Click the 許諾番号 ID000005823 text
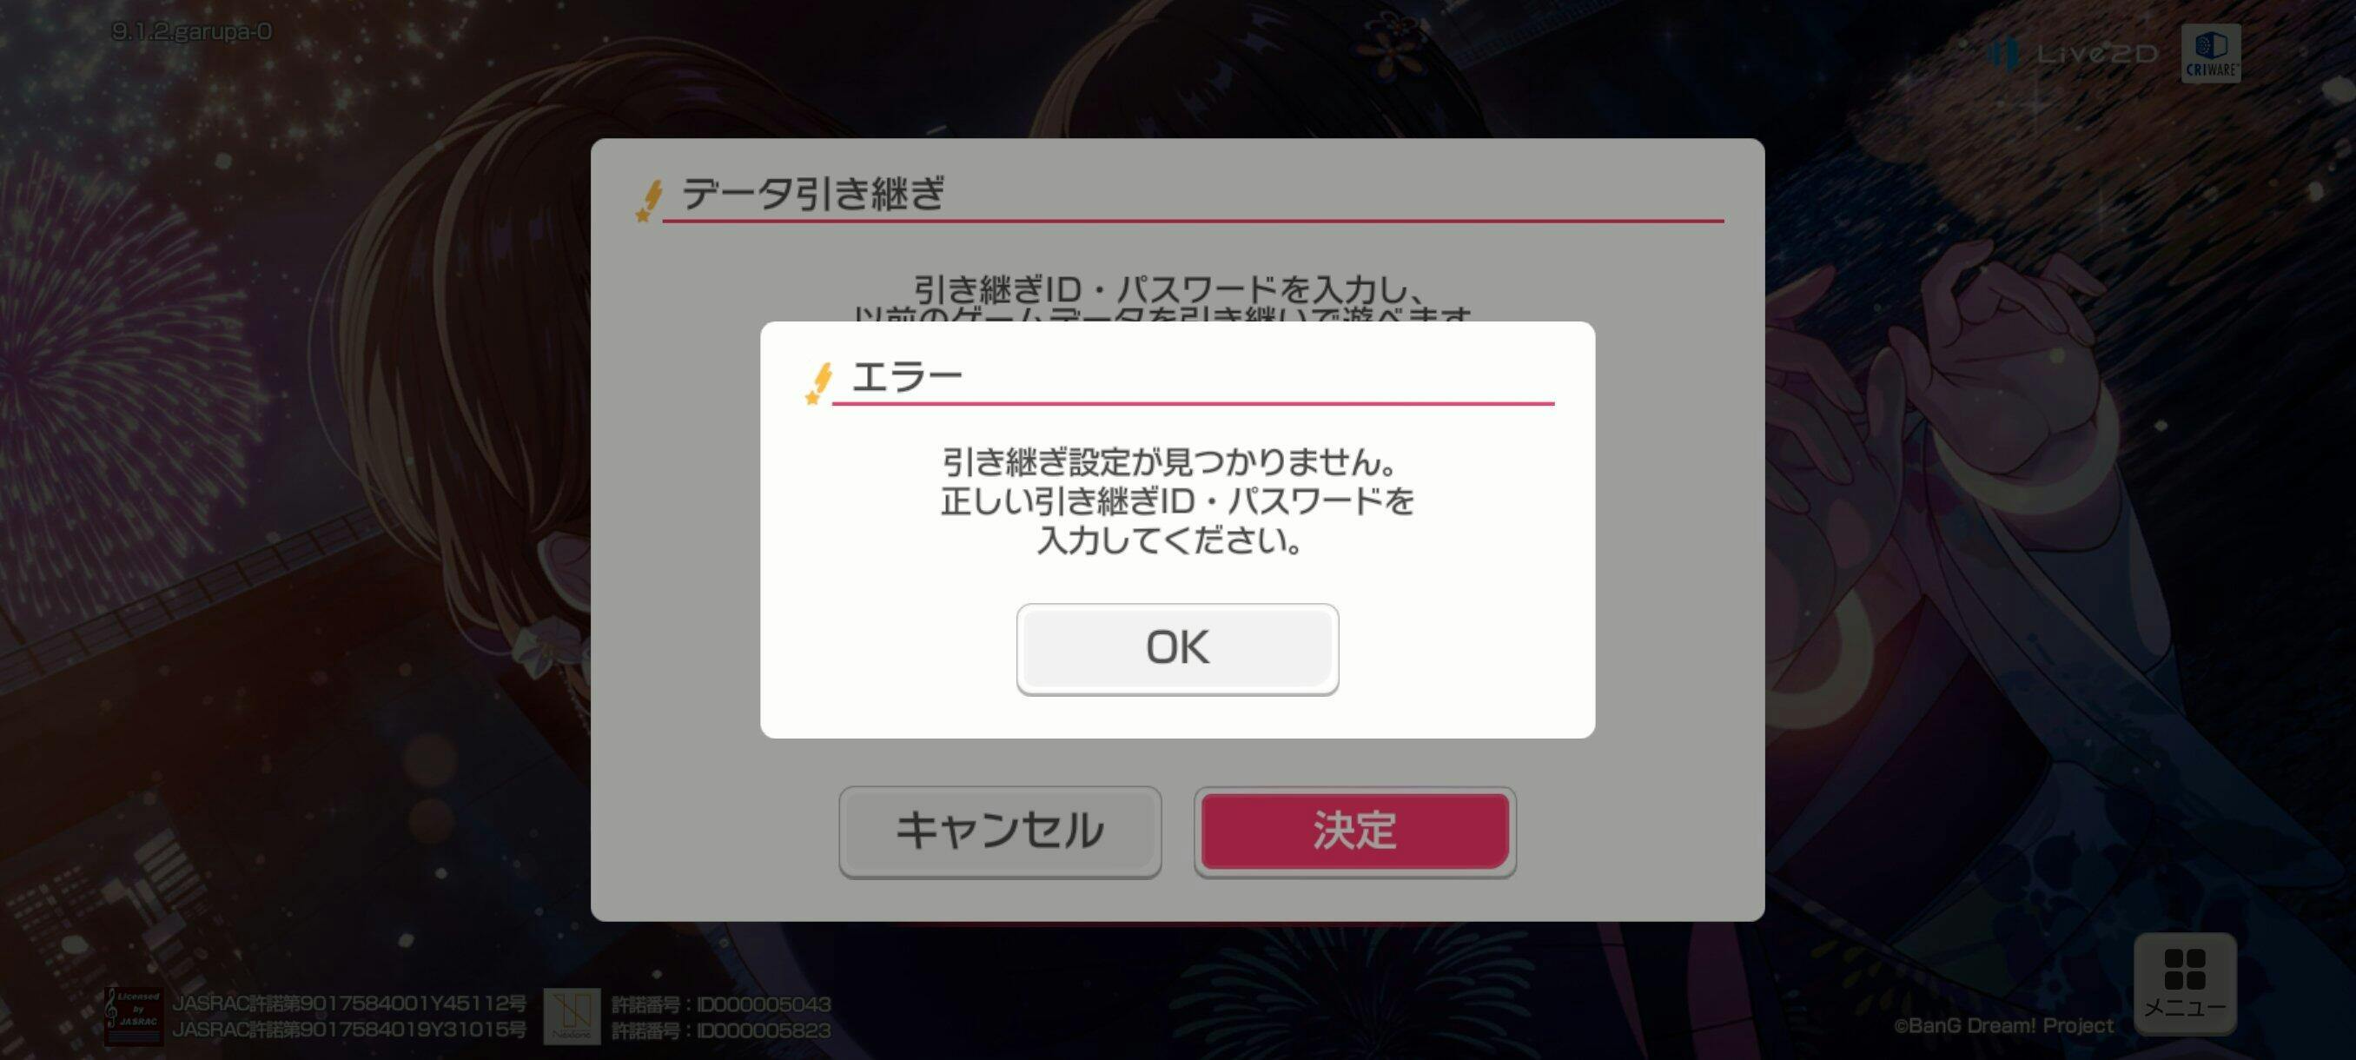Image resolution: width=2356 pixels, height=1060 pixels. [x=721, y=1030]
